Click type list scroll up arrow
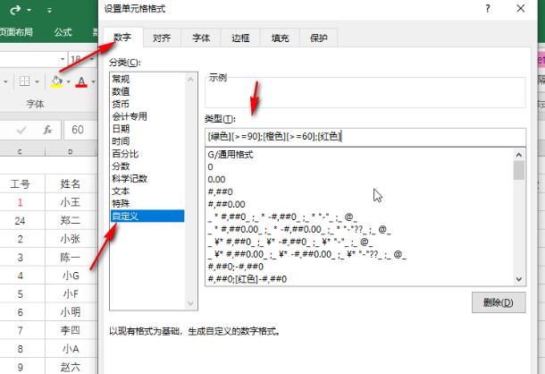The height and width of the screenshot is (374, 545). click(x=519, y=155)
